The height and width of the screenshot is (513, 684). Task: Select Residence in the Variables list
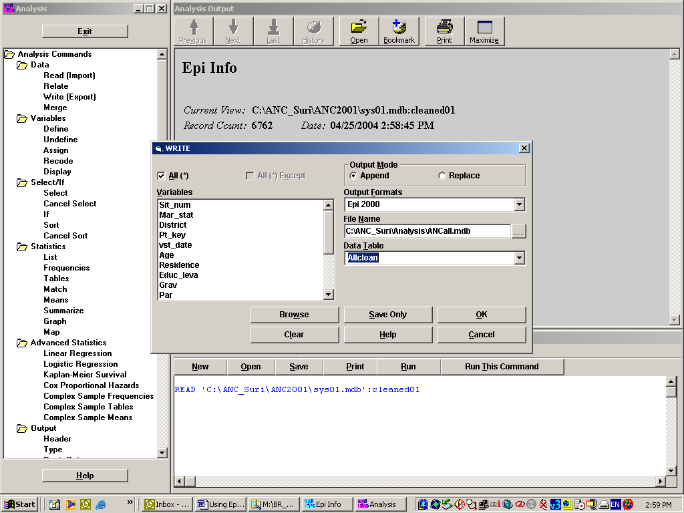[x=179, y=265]
